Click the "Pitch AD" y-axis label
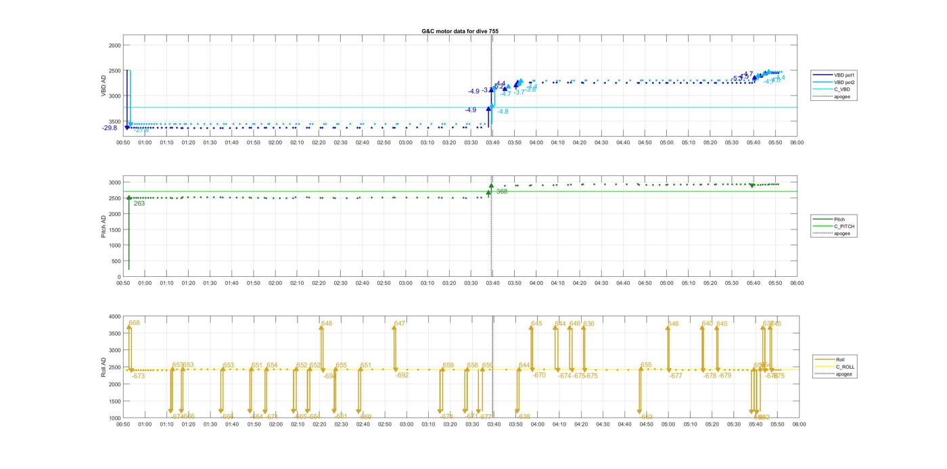 tap(104, 226)
